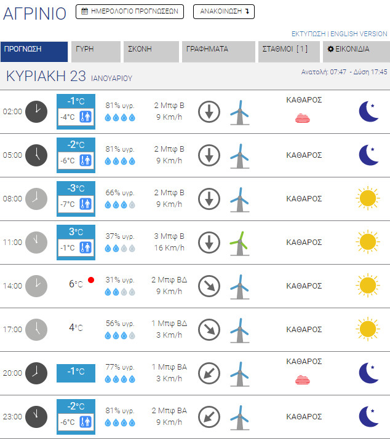
Task: Click the feels-like person icon at 23:00
Action: (87, 422)
